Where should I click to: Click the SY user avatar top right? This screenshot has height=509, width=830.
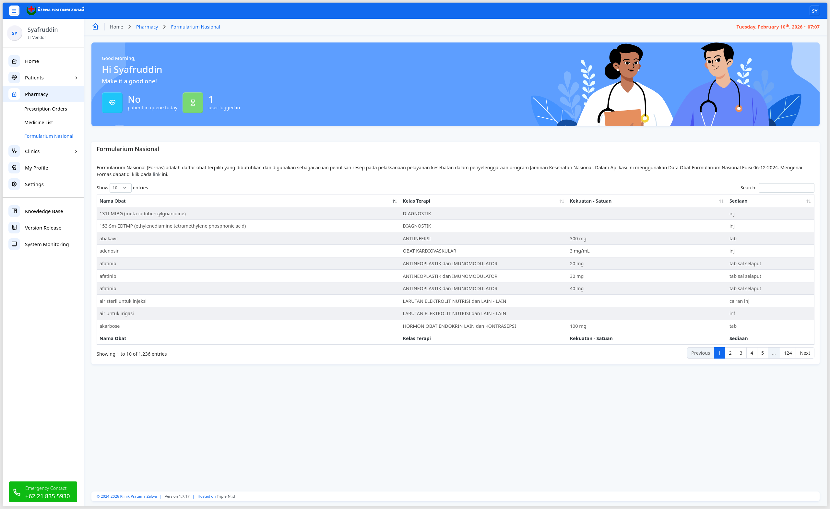[814, 11]
